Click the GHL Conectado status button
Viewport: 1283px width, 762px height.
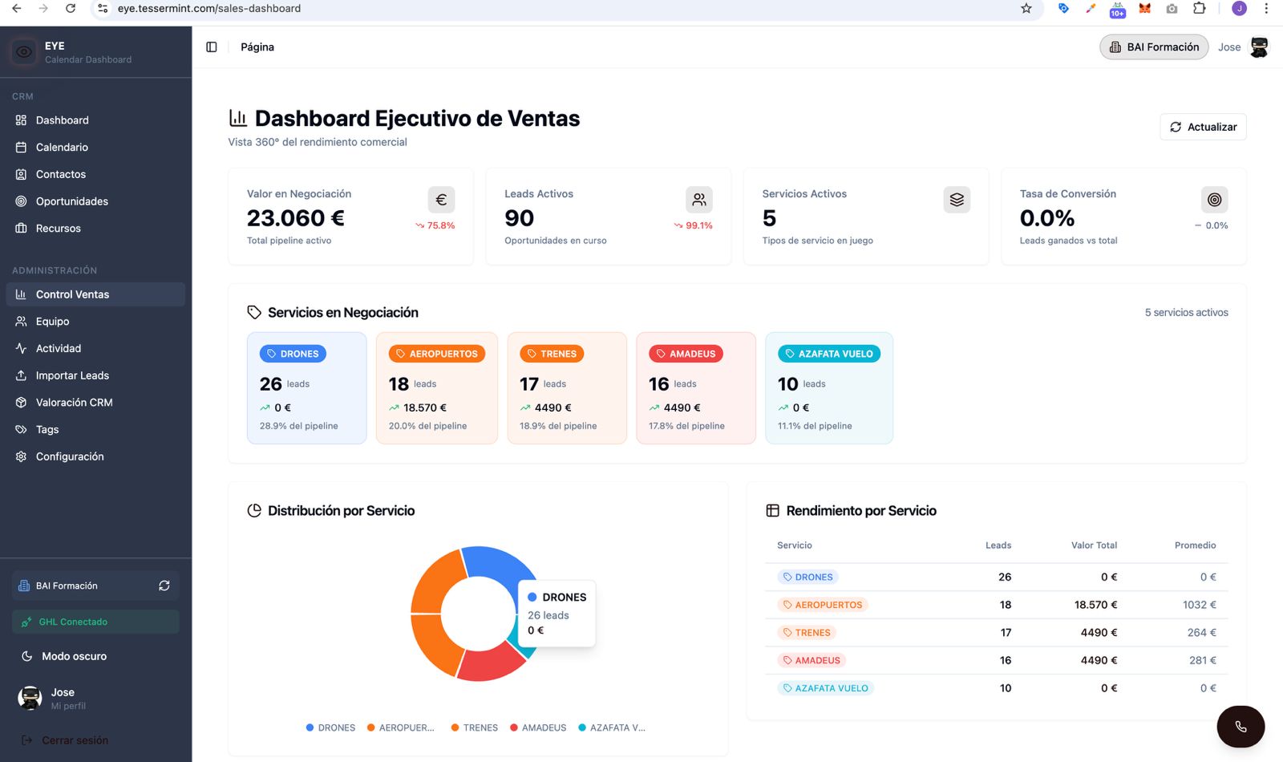click(96, 622)
